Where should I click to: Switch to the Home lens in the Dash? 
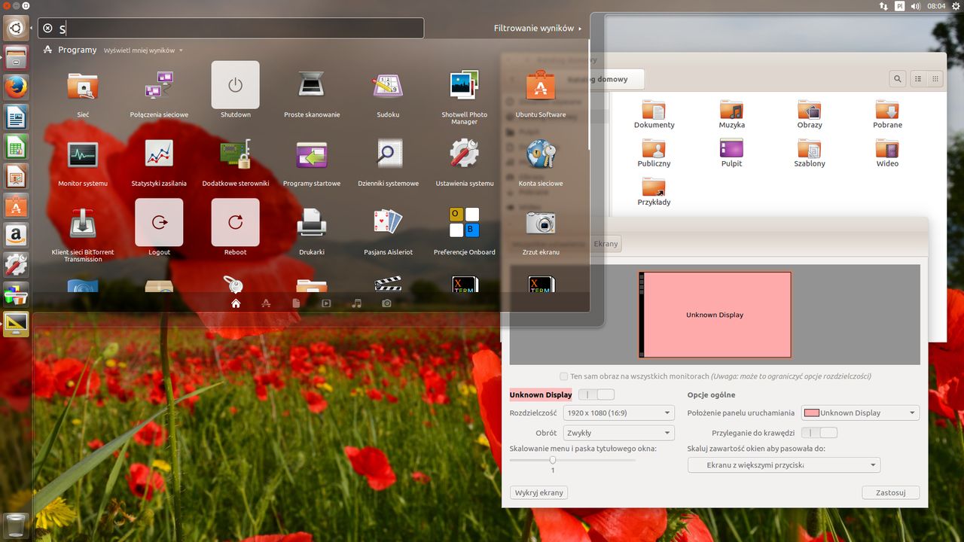[x=236, y=303]
